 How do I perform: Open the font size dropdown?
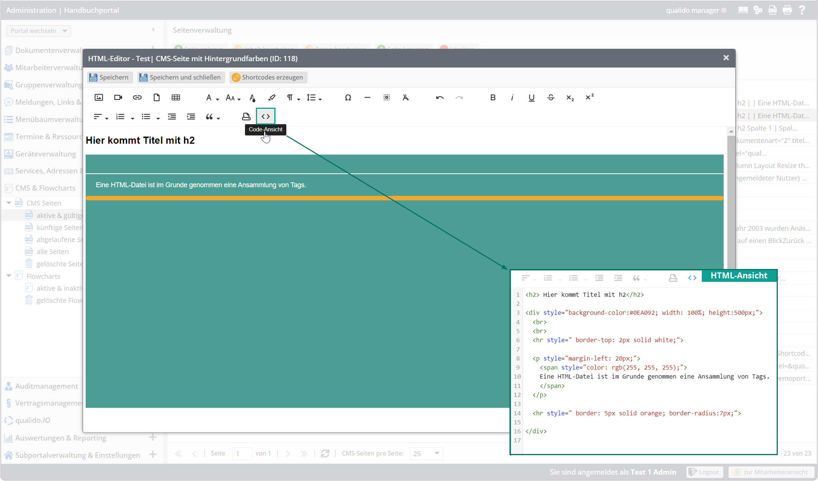coord(233,98)
